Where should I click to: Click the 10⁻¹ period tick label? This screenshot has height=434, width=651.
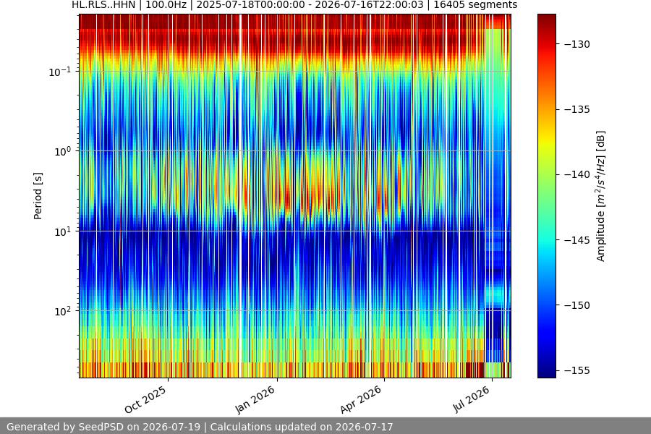60,72
